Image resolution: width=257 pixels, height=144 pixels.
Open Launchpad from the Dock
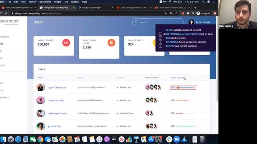11,140
